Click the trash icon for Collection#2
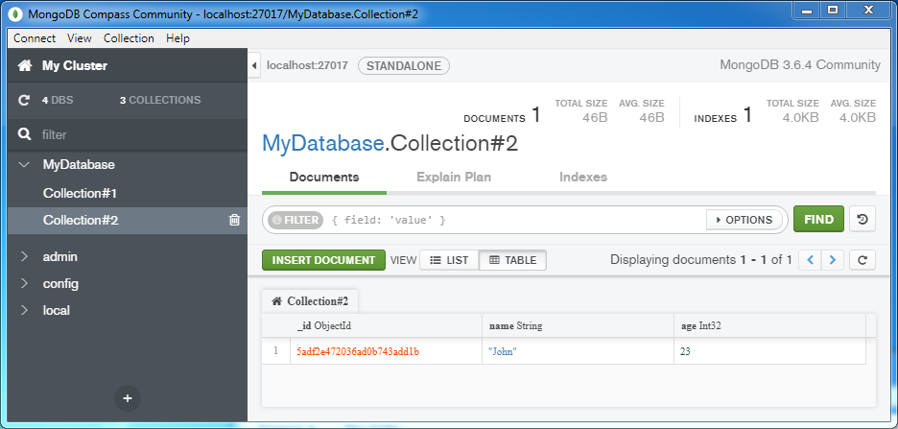The width and height of the screenshot is (898, 429). coord(234,220)
